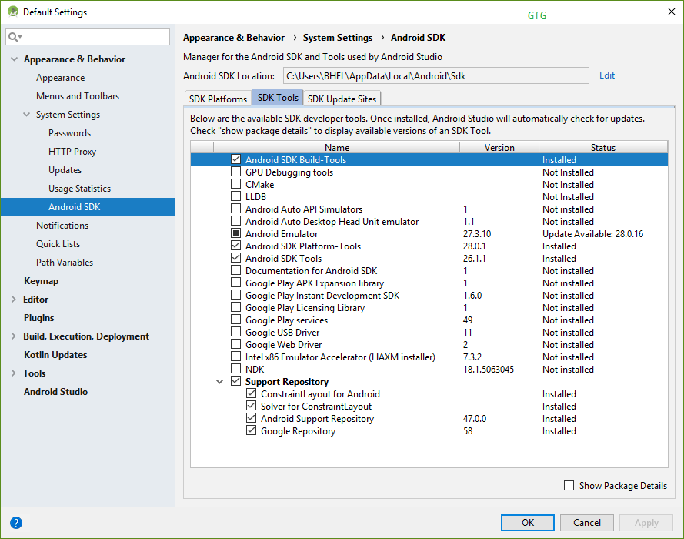Select Keymap settings
Screen dimensions: 684x539
41,280
